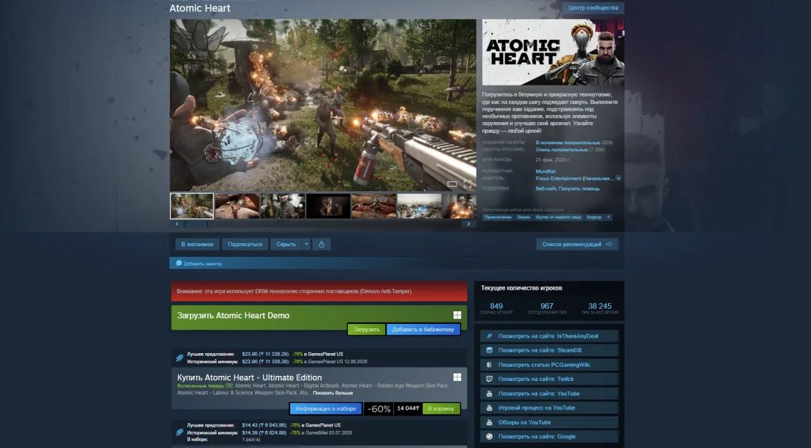
Task: Click green 'Загрузить' demo button
Action: click(x=366, y=329)
